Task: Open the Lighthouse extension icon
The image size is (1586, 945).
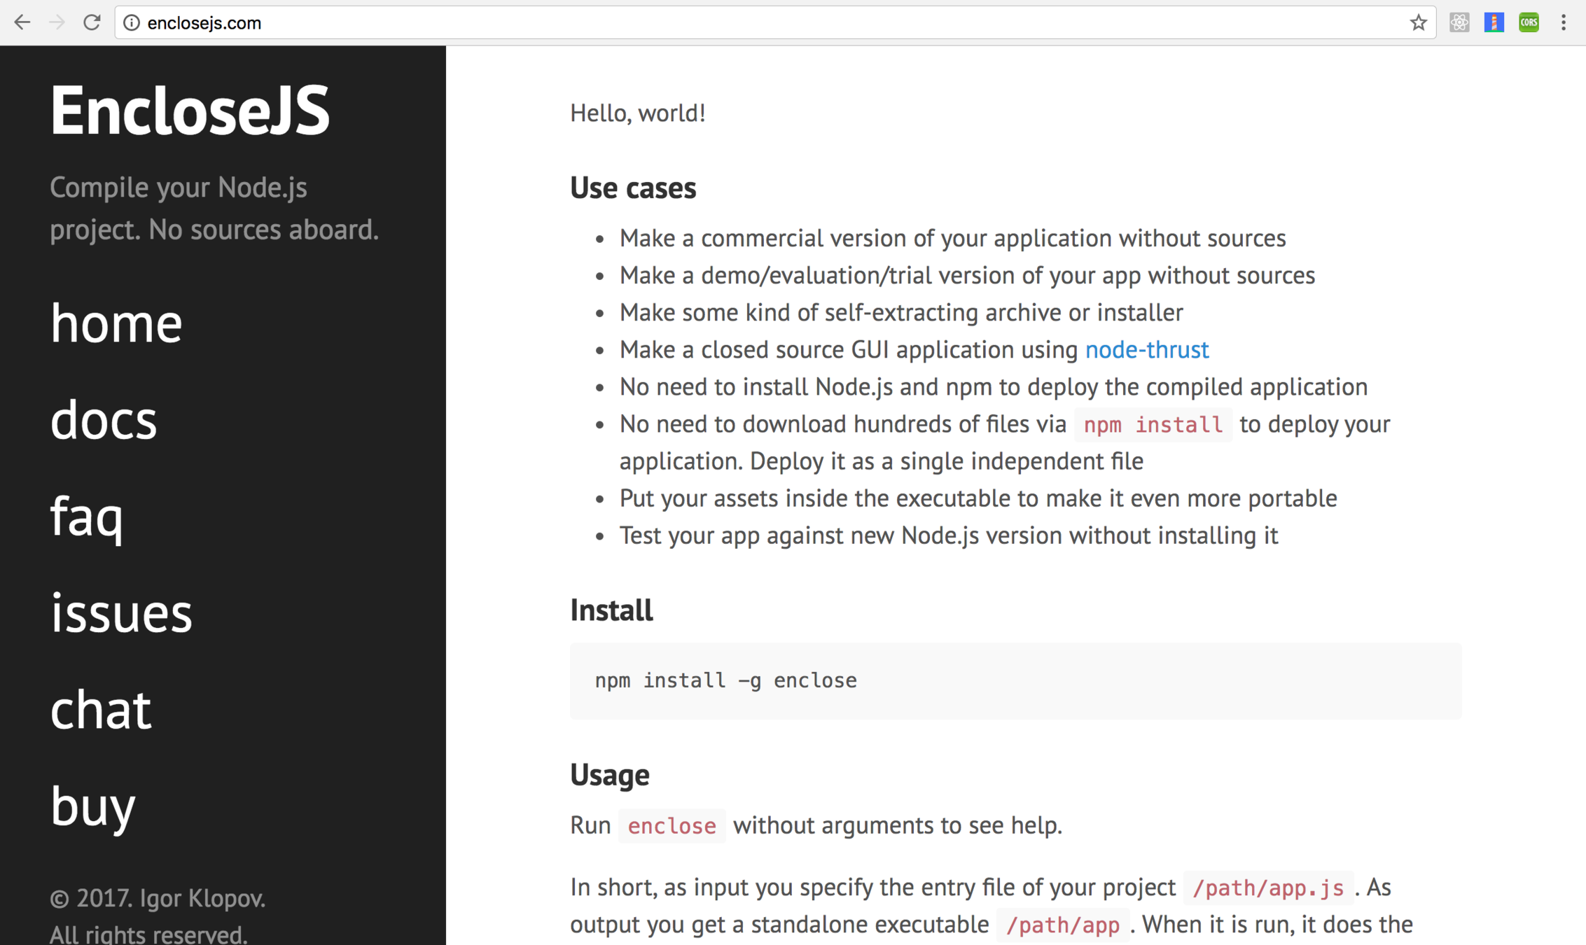Action: (x=1494, y=22)
